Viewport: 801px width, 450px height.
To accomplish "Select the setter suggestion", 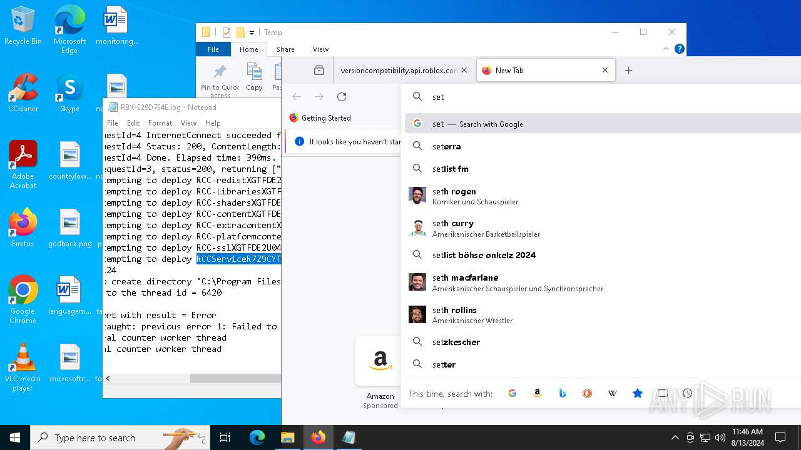I will point(603,364).
